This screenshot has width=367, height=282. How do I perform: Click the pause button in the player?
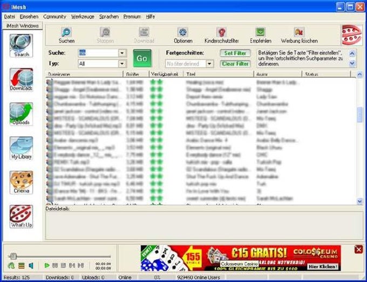(55, 265)
